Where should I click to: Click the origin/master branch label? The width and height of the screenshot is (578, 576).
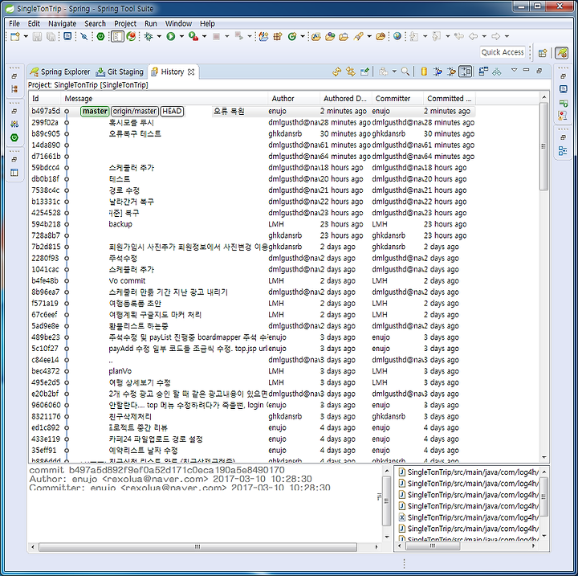135,111
